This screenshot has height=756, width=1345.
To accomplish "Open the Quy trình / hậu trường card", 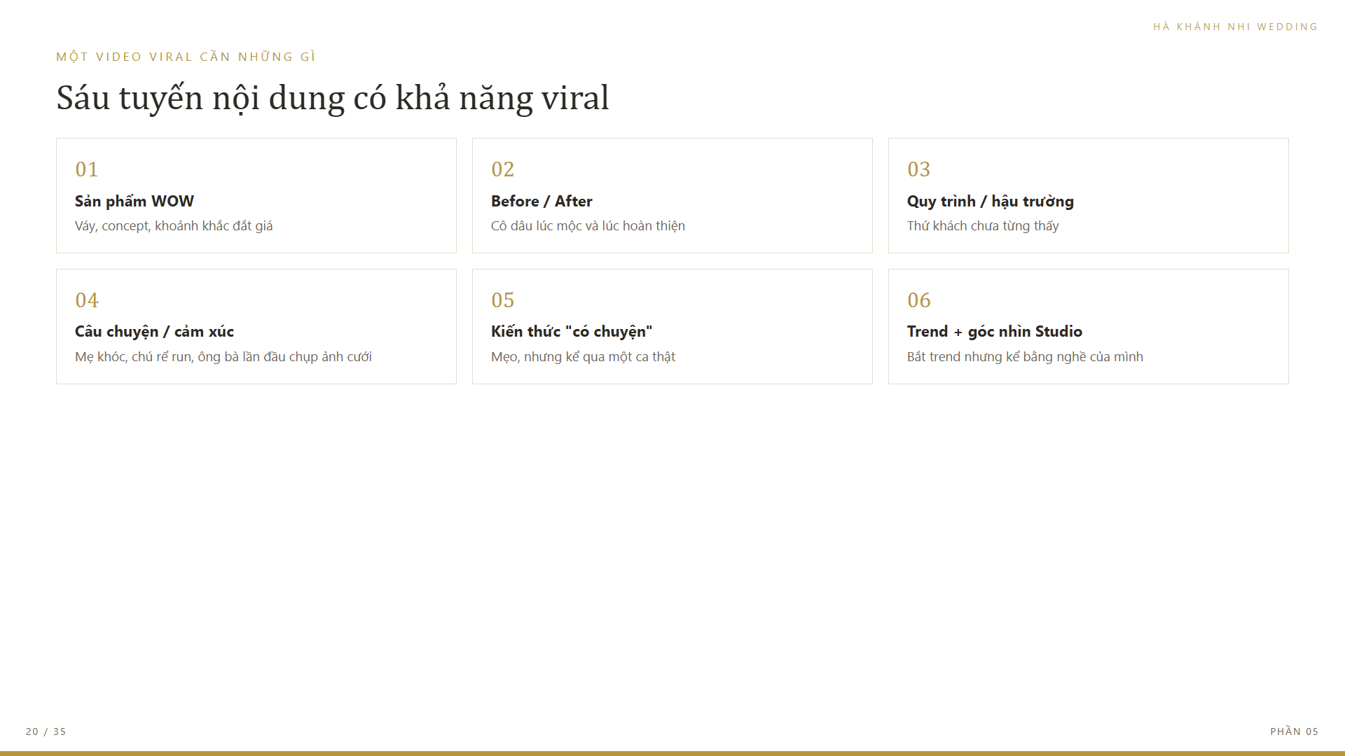I will [1089, 195].
